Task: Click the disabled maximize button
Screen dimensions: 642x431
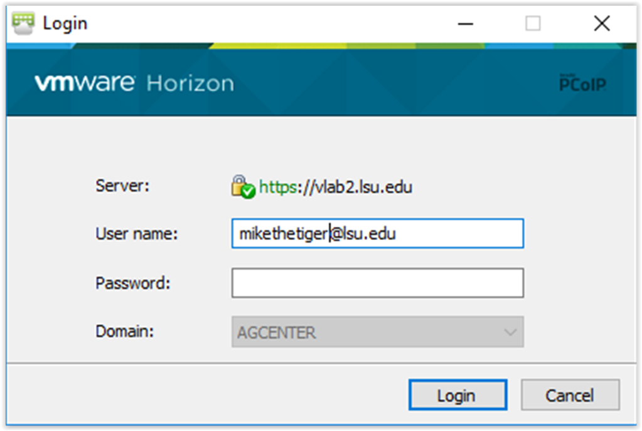Action: tap(533, 24)
